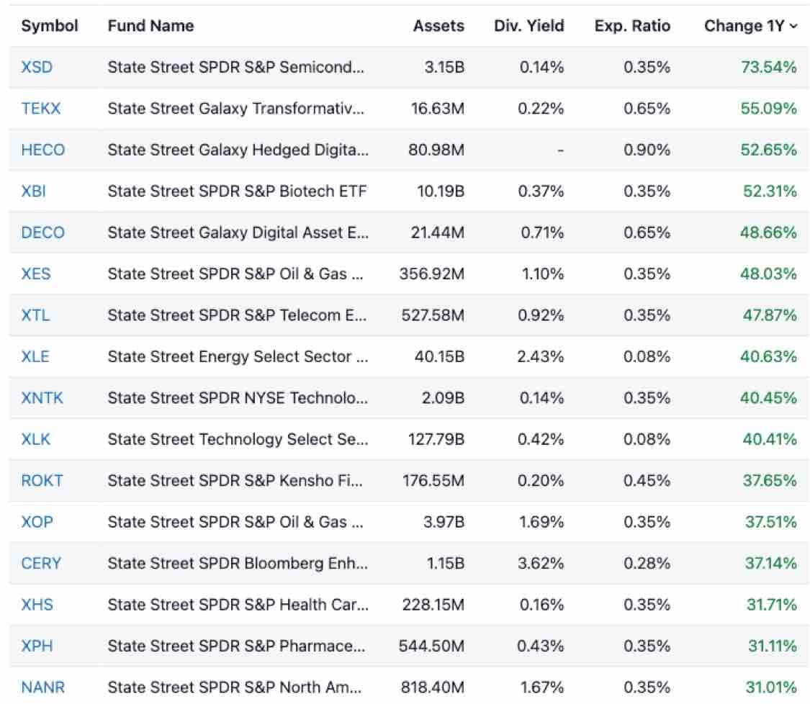Select the 0.28% expense ratio value

[647, 563]
